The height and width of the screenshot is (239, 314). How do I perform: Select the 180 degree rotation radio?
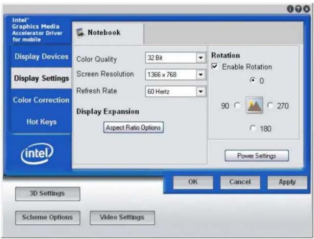(253, 128)
